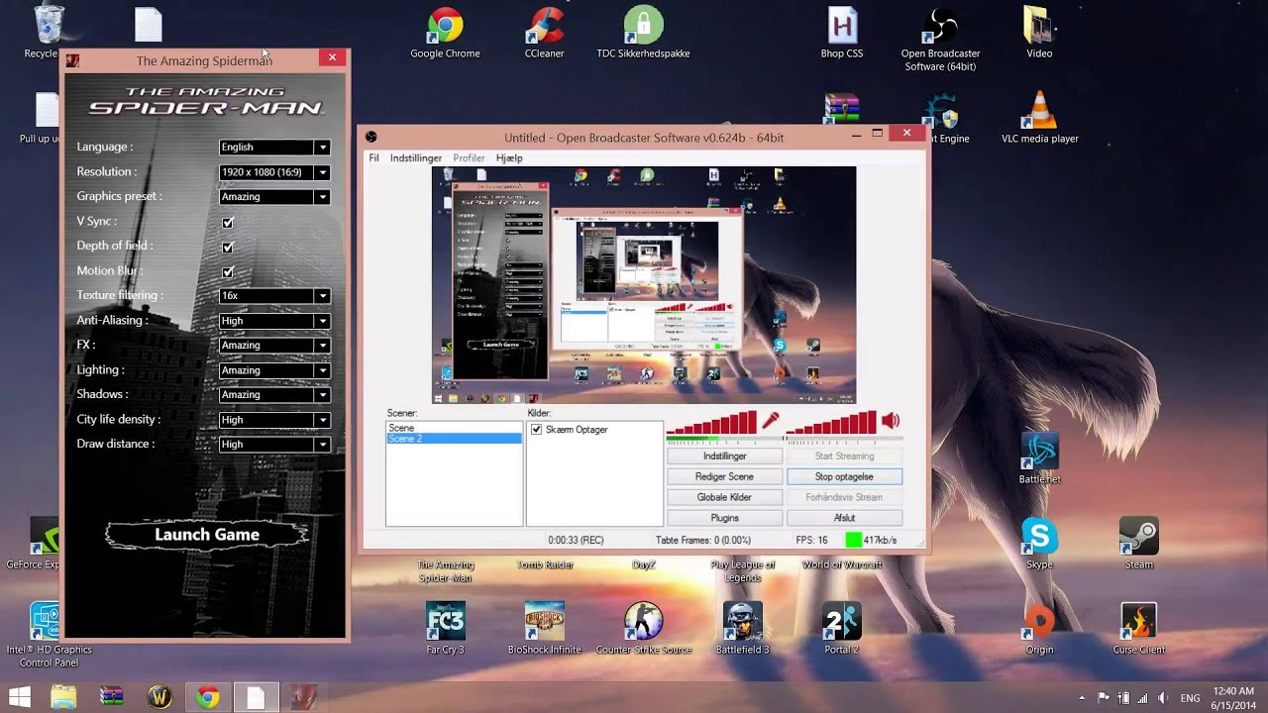This screenshot has height=713, width=1268.
Task: Toggle the V Sync checkbox
Action: pos(228,223)
